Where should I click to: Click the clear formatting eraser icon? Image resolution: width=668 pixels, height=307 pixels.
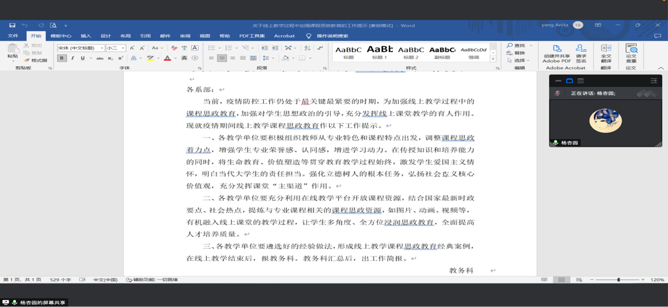coord(174,48)
